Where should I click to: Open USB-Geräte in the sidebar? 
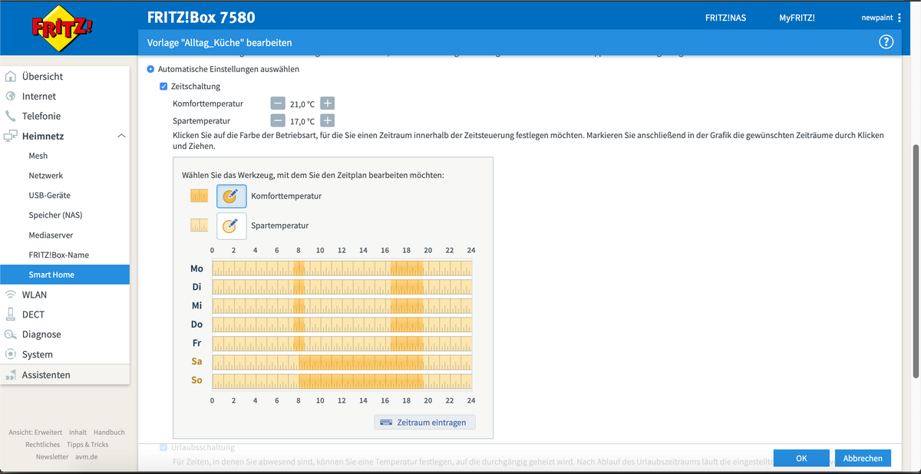point(50,196)
